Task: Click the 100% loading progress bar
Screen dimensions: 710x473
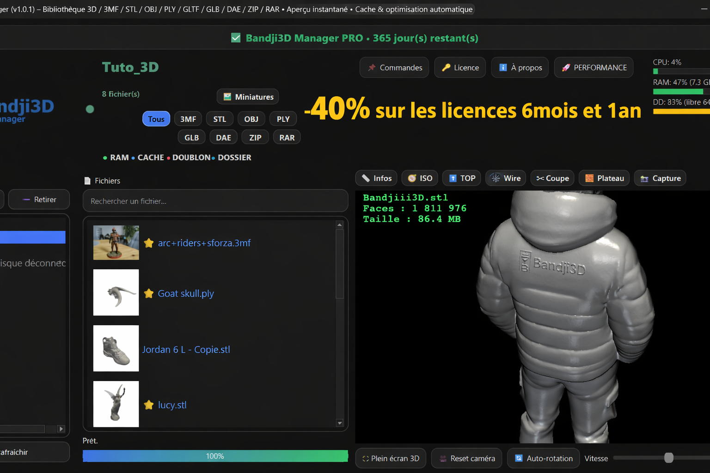Action: click(x=215, y=456)
